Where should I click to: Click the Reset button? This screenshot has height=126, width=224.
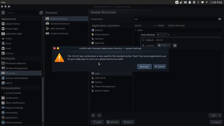(x=128, y=122)
